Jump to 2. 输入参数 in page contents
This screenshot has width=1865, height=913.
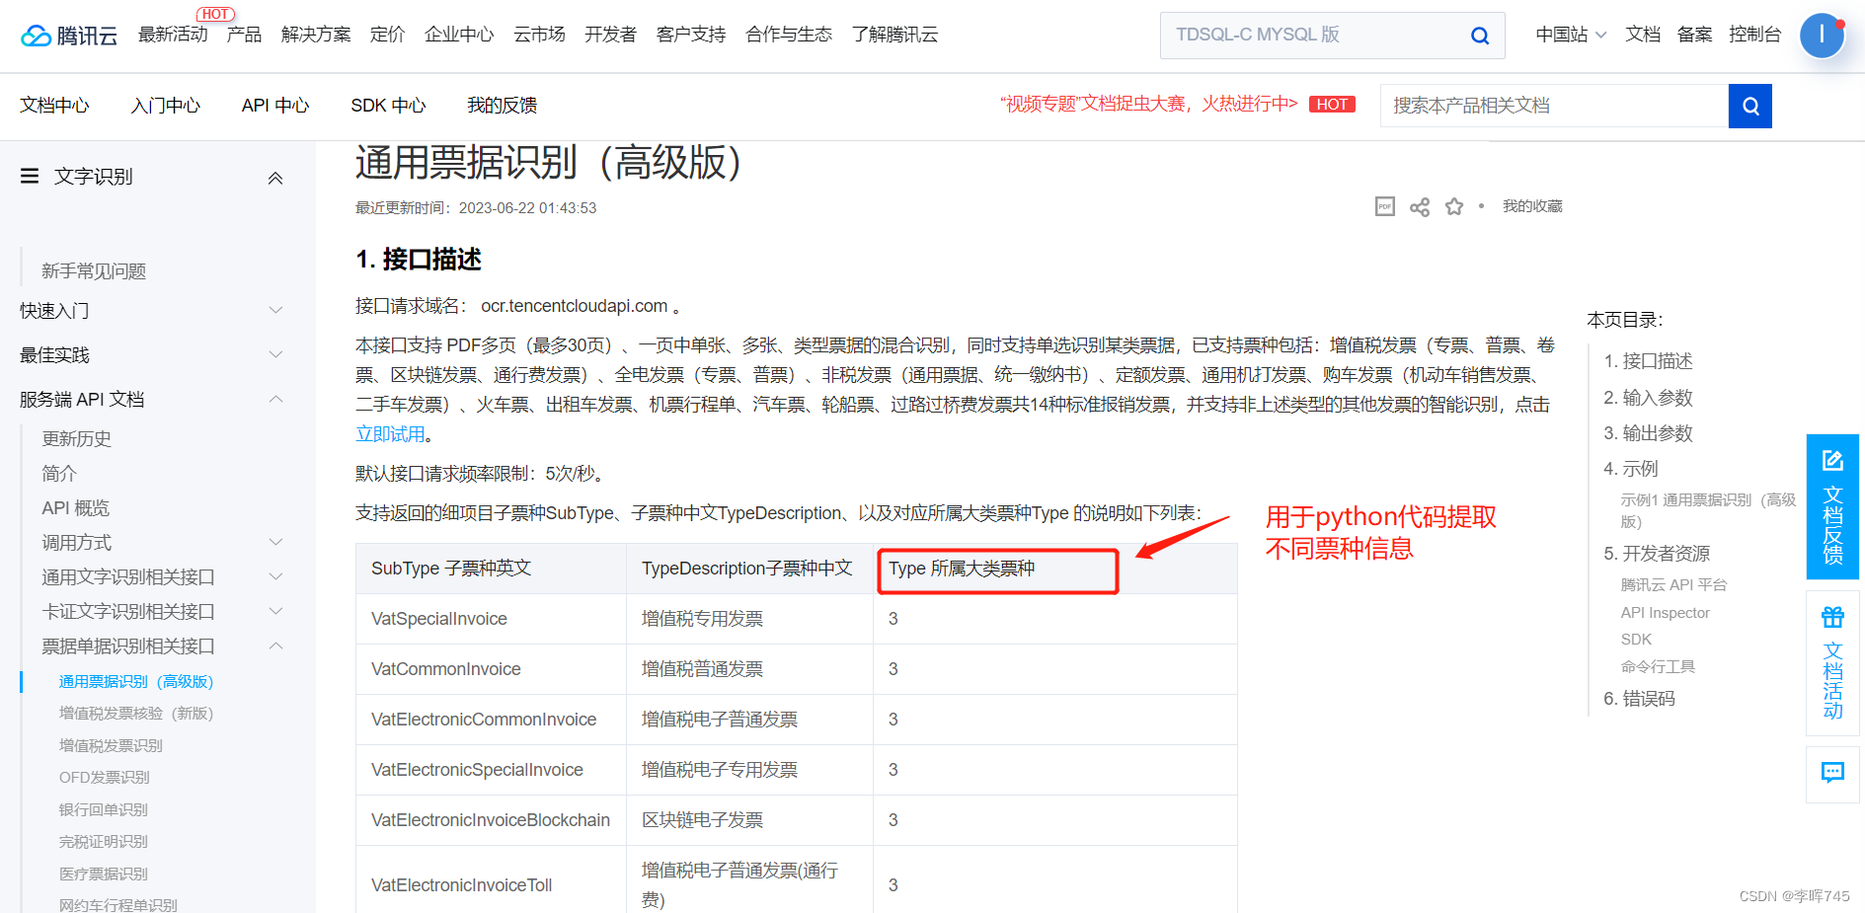[x=1648, y=398]
